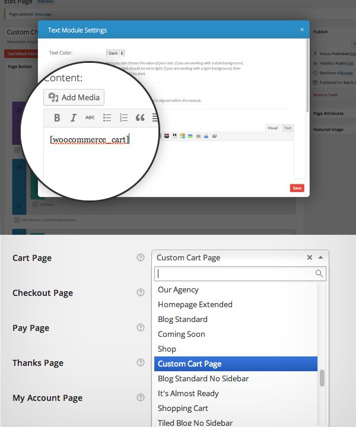
Task: Click the red Save button in the dialog
Action: tap(297, 188)
